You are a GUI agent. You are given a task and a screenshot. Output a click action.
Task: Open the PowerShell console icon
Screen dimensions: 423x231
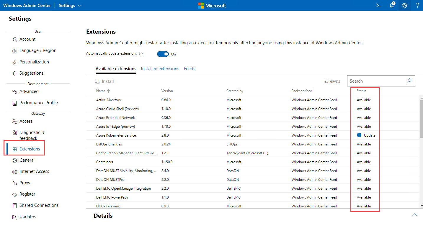378,5
